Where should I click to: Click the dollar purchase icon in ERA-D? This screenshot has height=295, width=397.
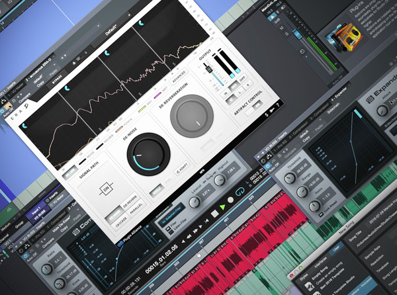(x=266, y=115)
